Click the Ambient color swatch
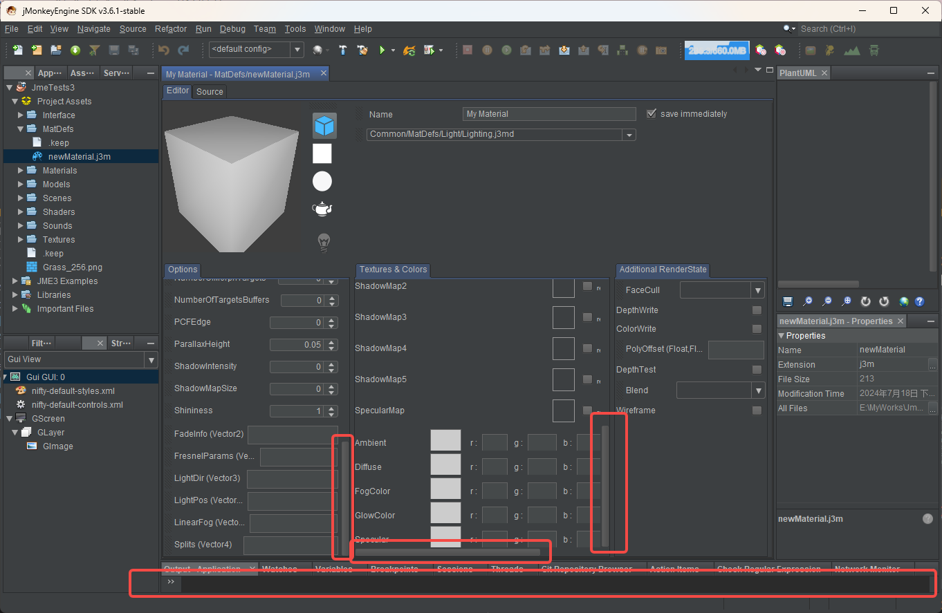Image resolution: width=942 pixels, height=613 pixels. click(445, 440)
